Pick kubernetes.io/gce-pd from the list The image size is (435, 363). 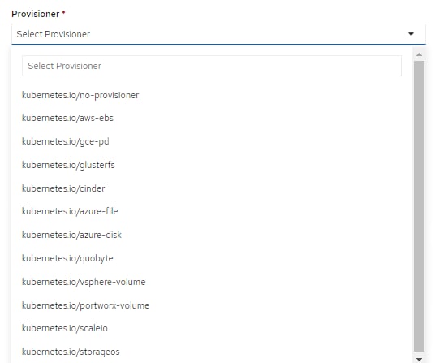(x=66, y=141)
